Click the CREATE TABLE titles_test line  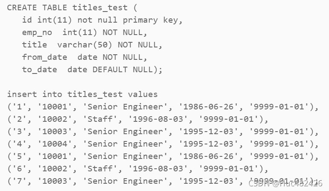coord(72,8)
